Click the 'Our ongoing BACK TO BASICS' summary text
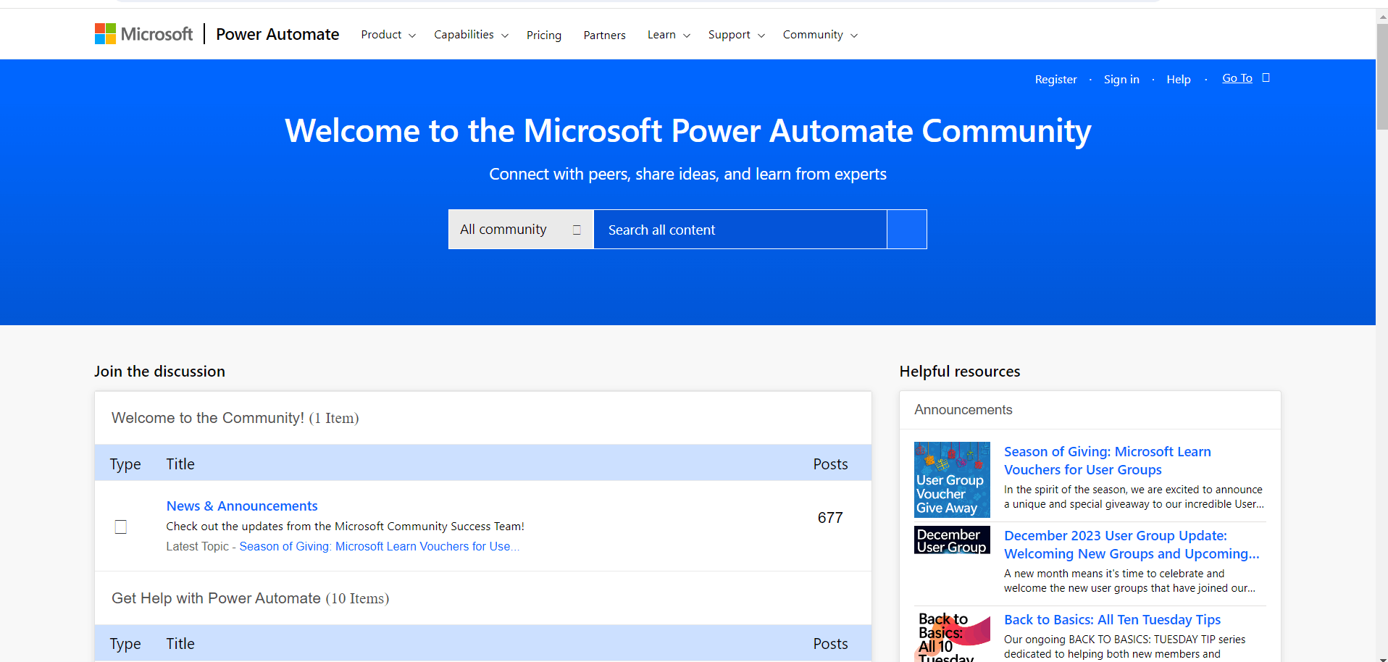The height and width of the screenshot is (662, 1388). (1125, 647)
